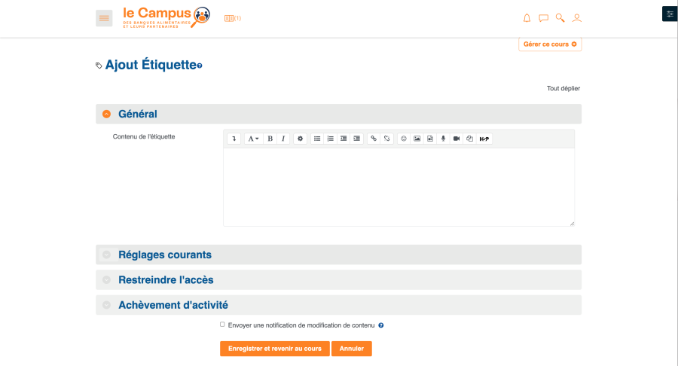Record video with the camera icon
Image resolution: width=678 pixels, height=366 pixels.
[457, 139]
